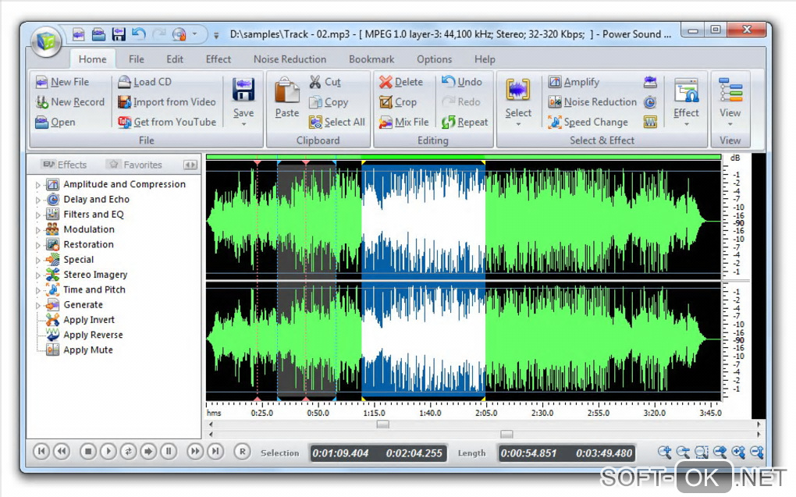Expand Time and Pitch tree node
The width and height of the screenshot is (796, 497).
(37, 290)
